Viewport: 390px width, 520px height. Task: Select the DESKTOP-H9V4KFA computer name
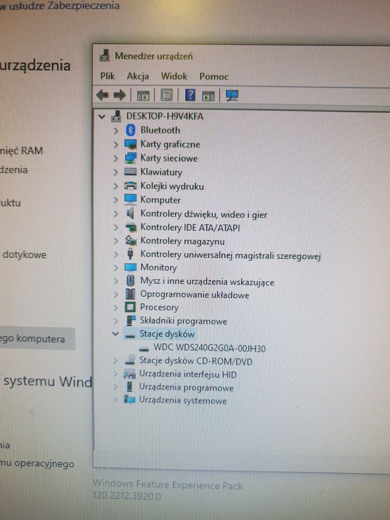[x=165, y=116]
